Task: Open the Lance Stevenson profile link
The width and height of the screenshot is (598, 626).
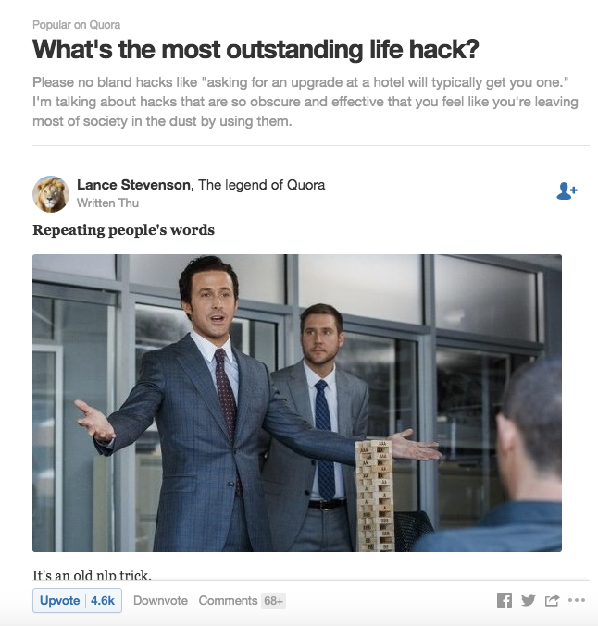Action: (x=134, y=185)
